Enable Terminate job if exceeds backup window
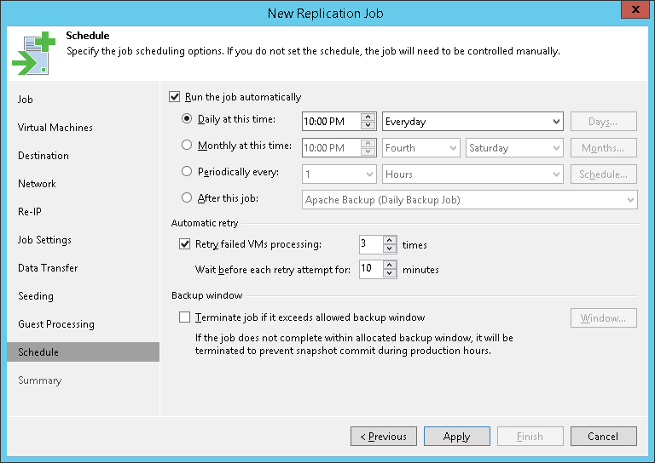Viewport: 655px width, 463px height. click(x=185, y=317)
